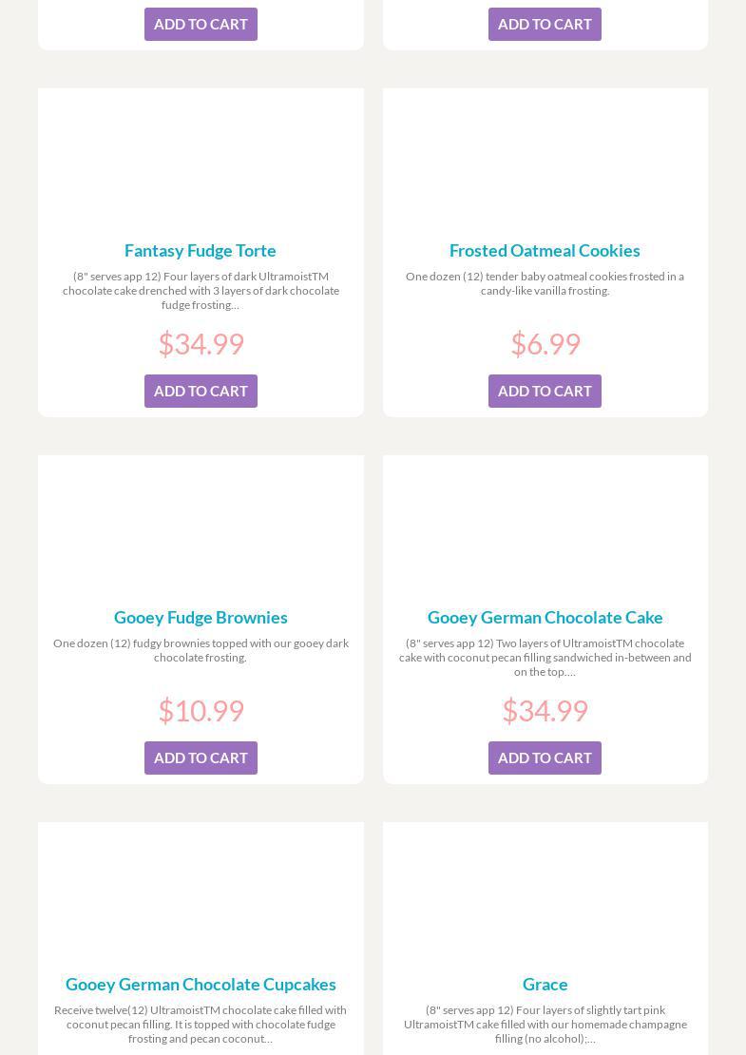Screen dimensions: 746x1055
Task: Click the Grace cake description text
Action: (x=545, y=1024)
